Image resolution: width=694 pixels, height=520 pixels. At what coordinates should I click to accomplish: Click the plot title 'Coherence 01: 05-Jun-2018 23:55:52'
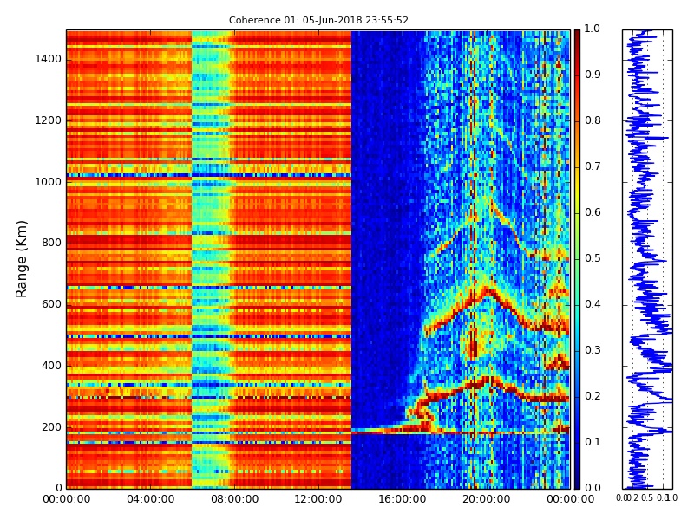point(318,20)
